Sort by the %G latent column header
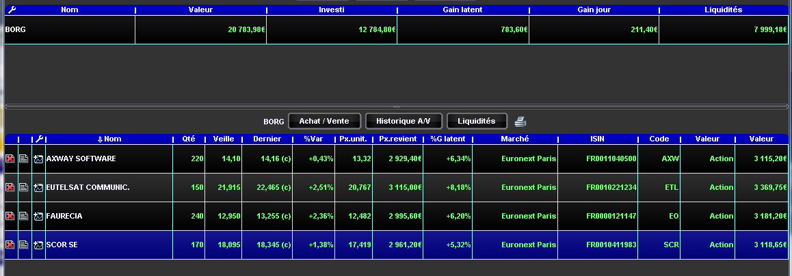The image size is (792, 276). tap(447, 139)
